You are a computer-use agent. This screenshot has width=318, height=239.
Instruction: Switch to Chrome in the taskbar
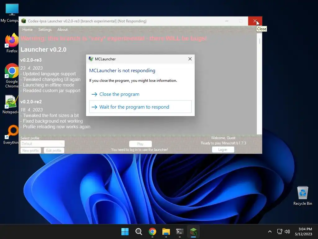coord(152,232)
